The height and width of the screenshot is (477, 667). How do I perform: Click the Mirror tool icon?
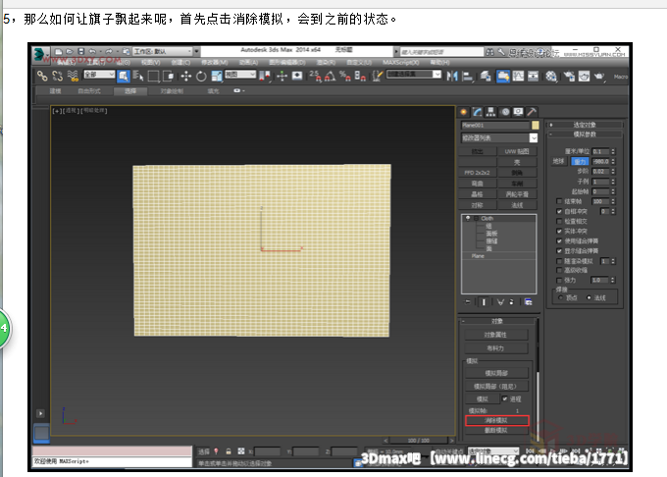click(452, 77)
